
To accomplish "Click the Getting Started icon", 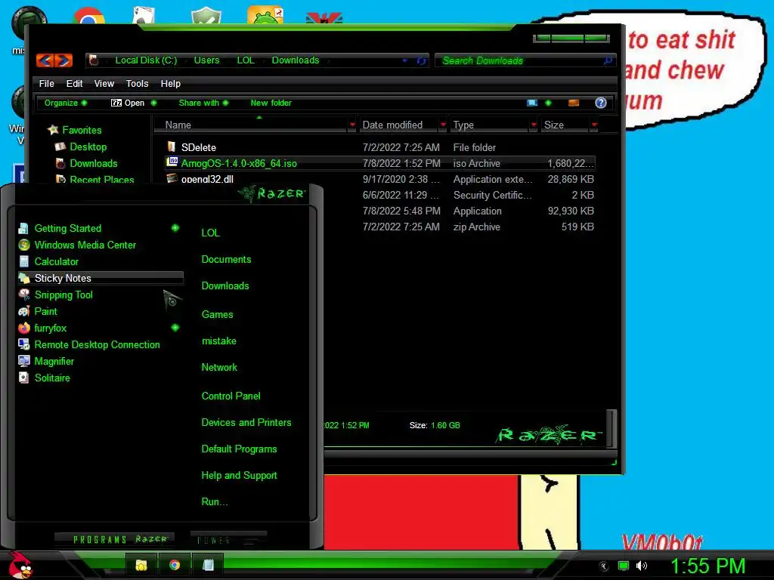I will tap(23, 228).
